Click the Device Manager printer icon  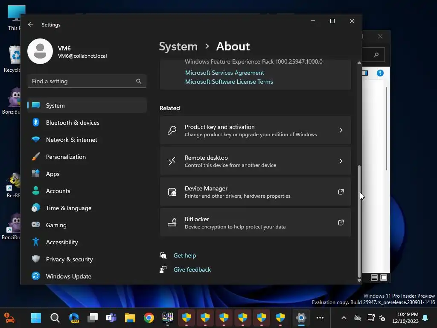(x=172, y=192)
